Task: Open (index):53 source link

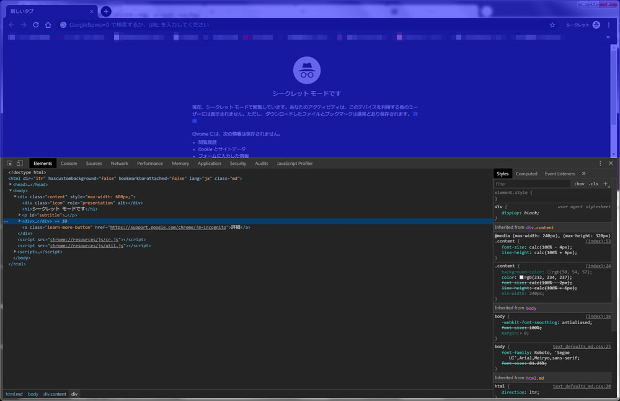Action: 598,241
